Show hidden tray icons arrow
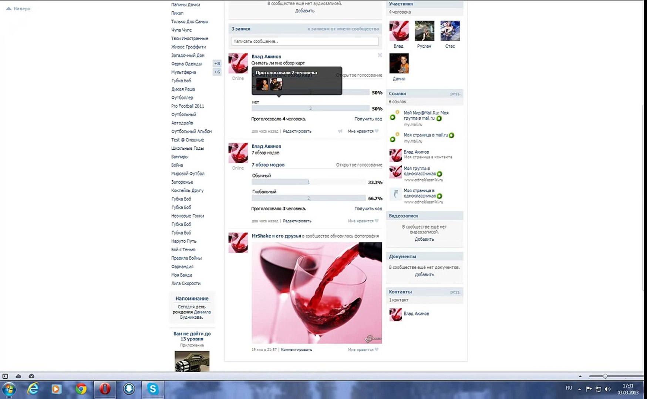Image resolution: width=647 pixels, height=399 pixels. pos(579,389)
